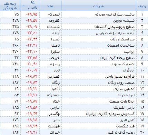
Task: Select company سرامیک اردکان
Action: click(122, 39)
